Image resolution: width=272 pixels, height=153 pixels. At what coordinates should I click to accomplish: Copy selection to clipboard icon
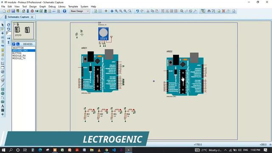click(x=152, y=11)
